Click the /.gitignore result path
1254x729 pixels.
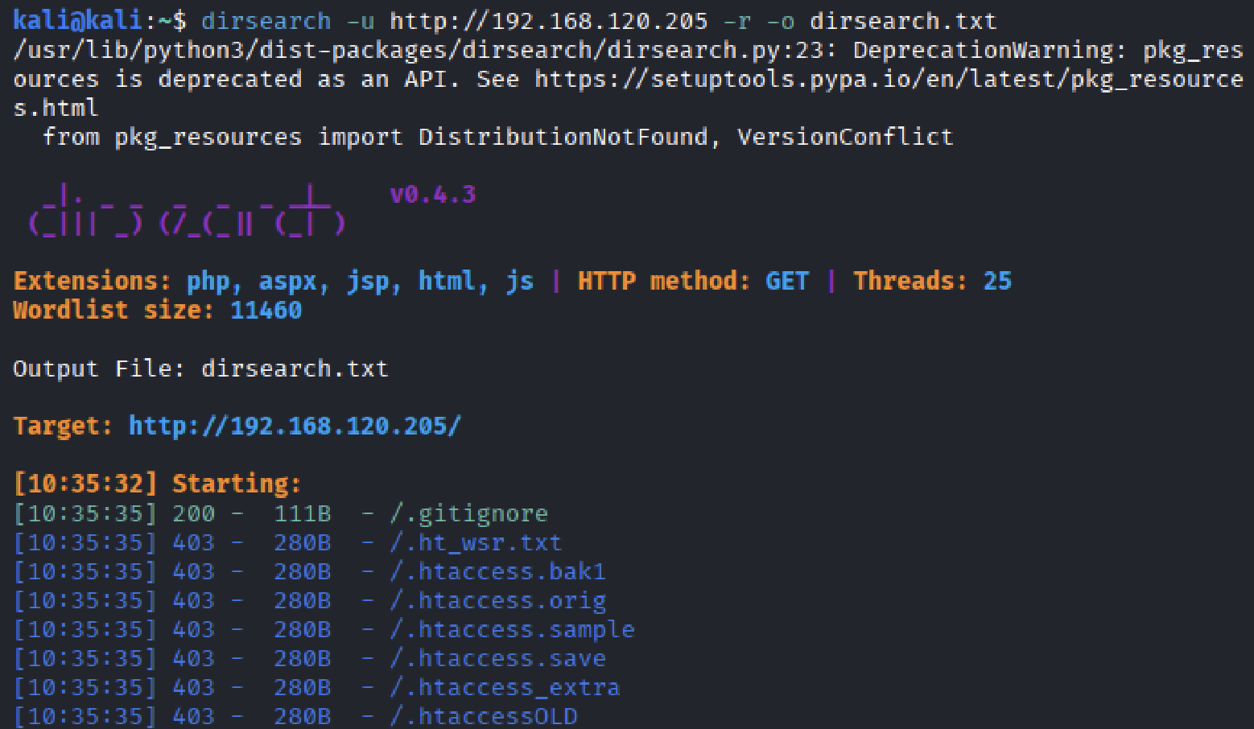[468, 513]
